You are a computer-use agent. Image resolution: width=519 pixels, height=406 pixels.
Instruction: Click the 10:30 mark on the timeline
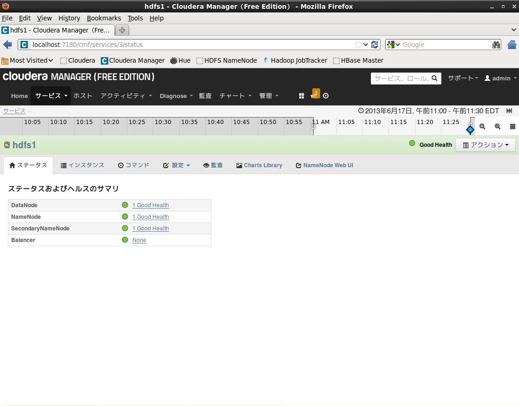point(163,122)
